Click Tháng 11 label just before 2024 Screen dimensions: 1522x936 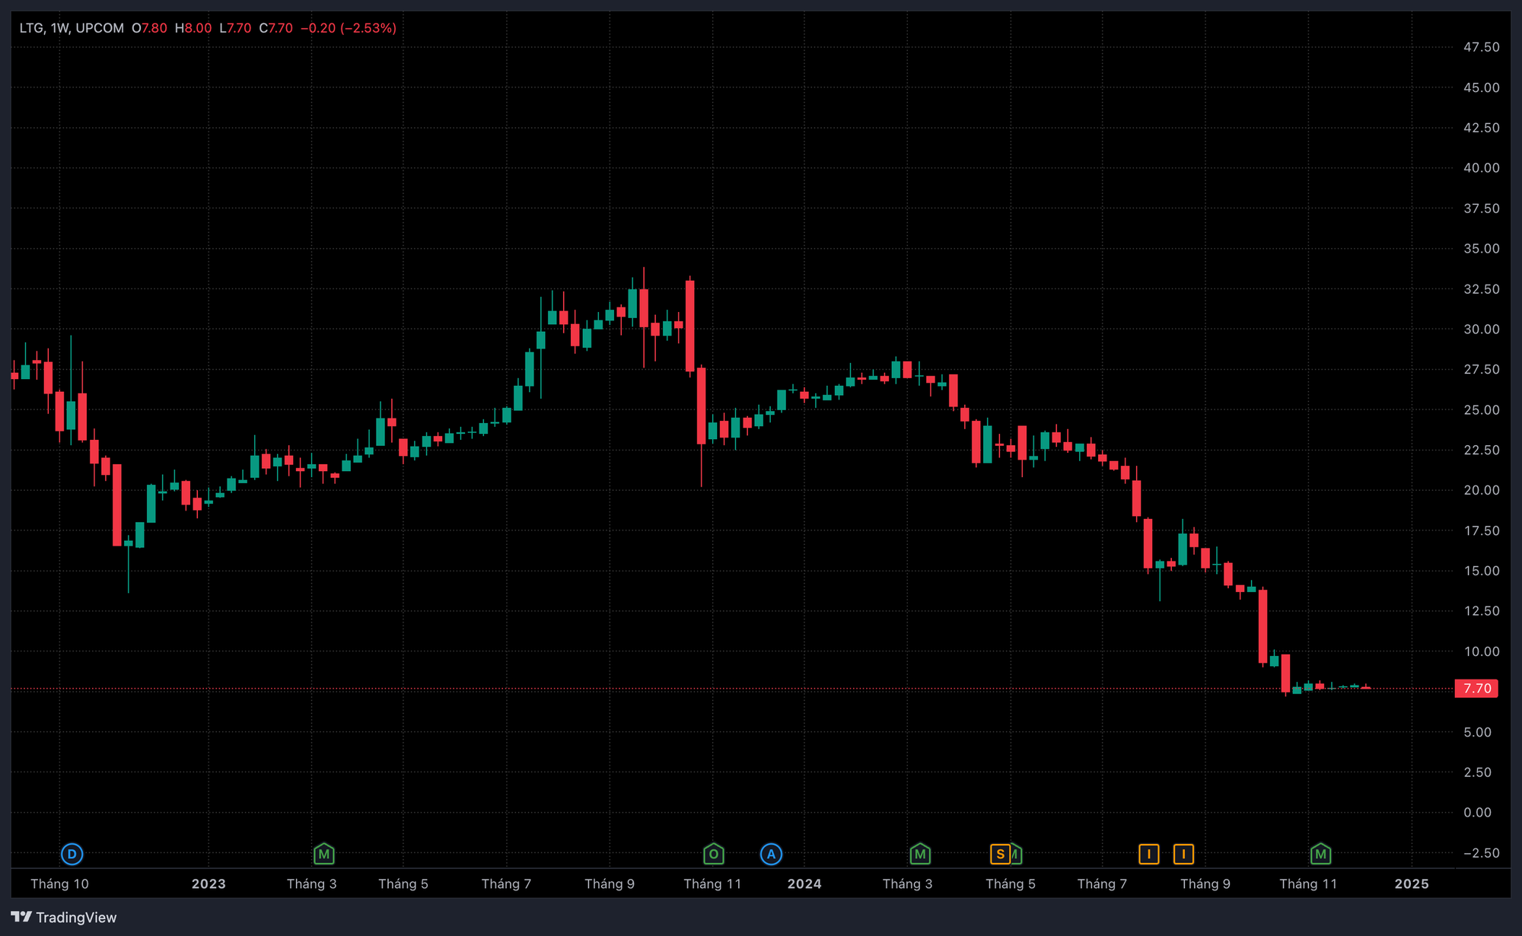click(x=712, y=884)
